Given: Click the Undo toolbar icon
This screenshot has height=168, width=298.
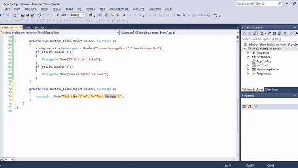Looking at the screenshot, I should [x=39, y=15].
